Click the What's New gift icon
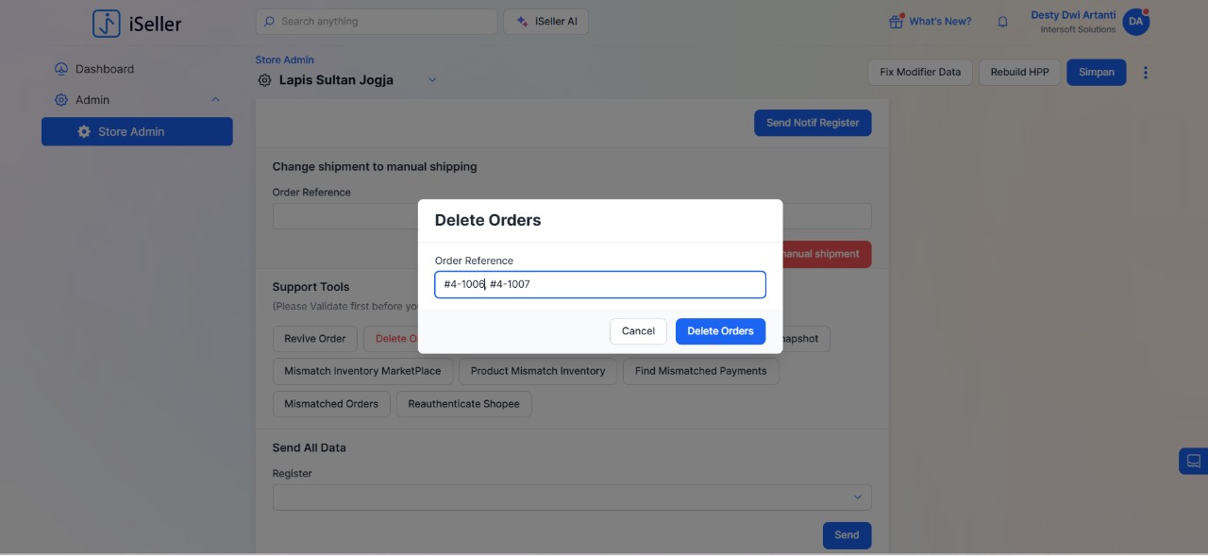 click(x=896, y=22)
